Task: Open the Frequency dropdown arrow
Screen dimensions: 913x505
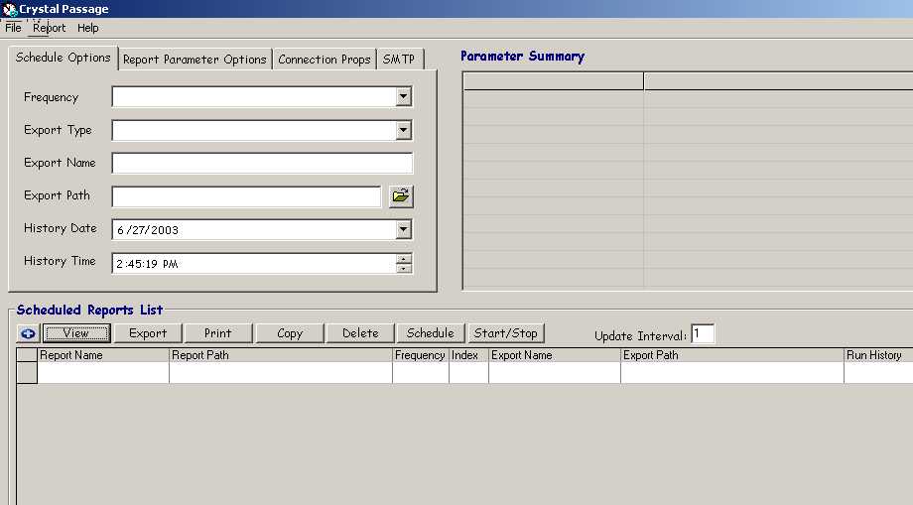Action: tap(404, 96)
